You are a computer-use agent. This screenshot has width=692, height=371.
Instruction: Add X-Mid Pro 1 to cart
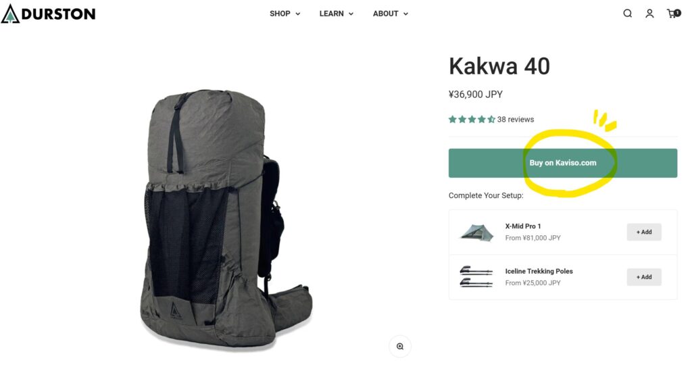(644, 232)
